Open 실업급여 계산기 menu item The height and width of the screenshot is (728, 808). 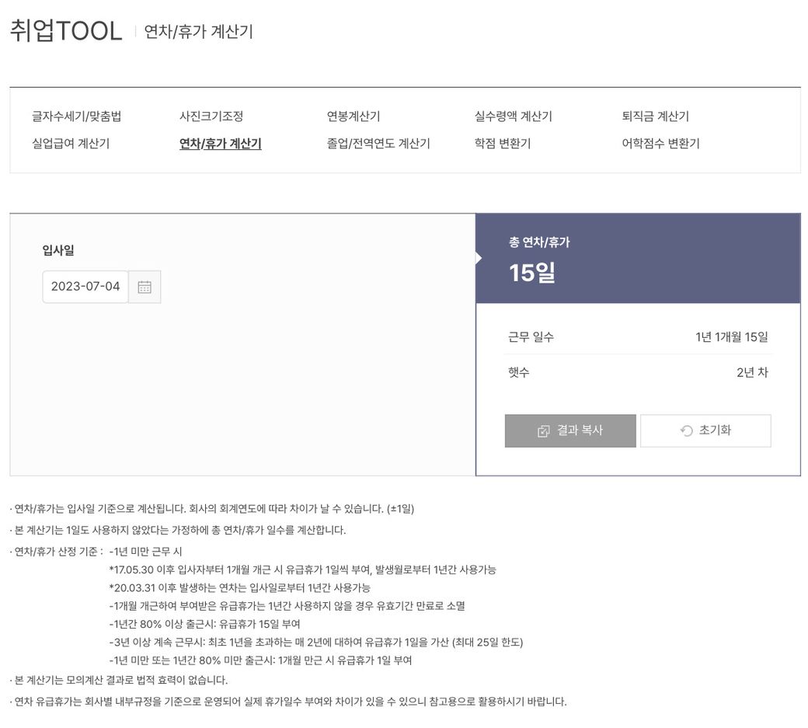71,144
